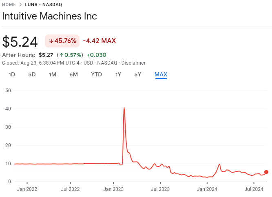The image size is (272, 197).
Task: Select the 1D time range tab
Action: pos(12,74)
